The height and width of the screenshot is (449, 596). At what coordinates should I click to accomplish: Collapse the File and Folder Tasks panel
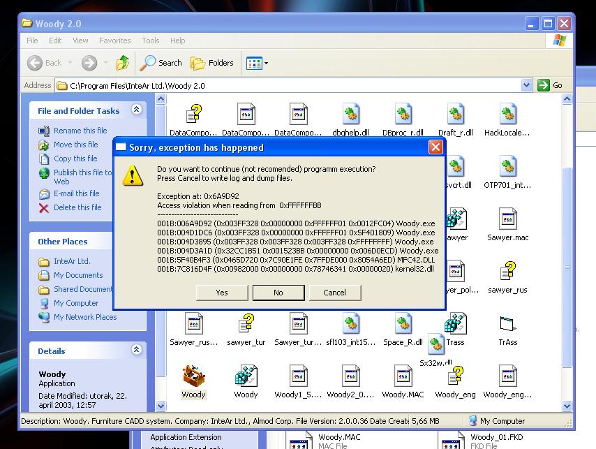(137, 110)
